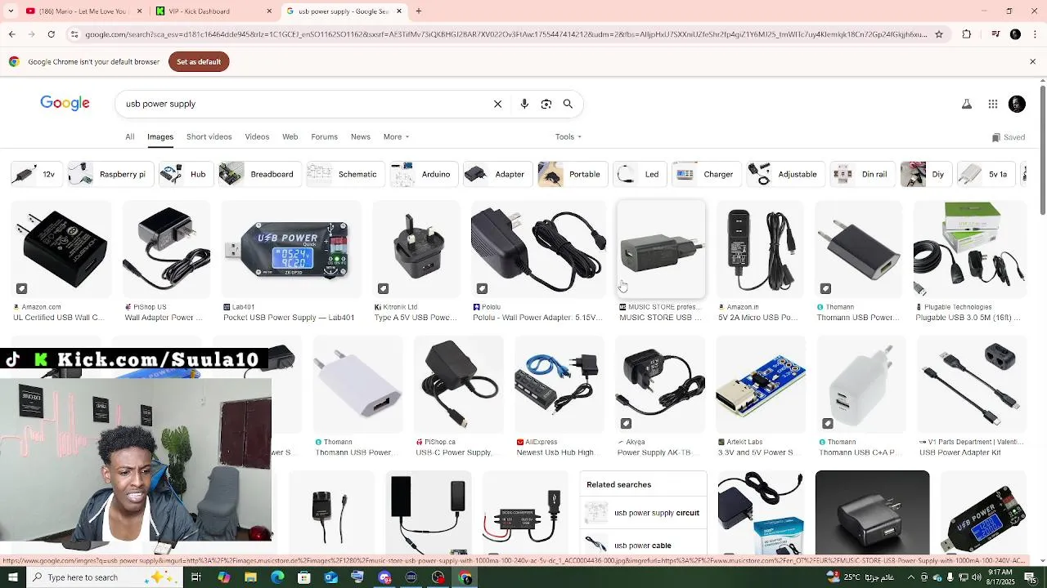Viewport: 1047px width, 588px height.
Task: Clear the search box with the X icon
Action: pos(497,104)
